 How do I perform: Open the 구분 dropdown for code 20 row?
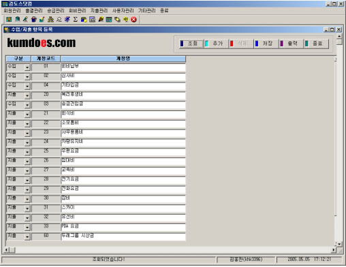pyautogui.click(x=27, y=96)
